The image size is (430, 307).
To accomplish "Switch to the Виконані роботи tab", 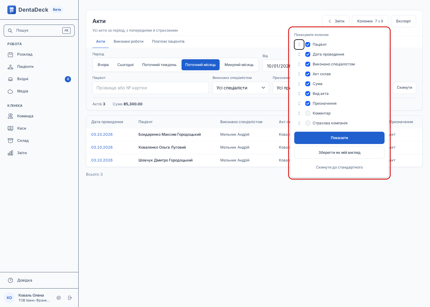I will click(x=128, y=41).
